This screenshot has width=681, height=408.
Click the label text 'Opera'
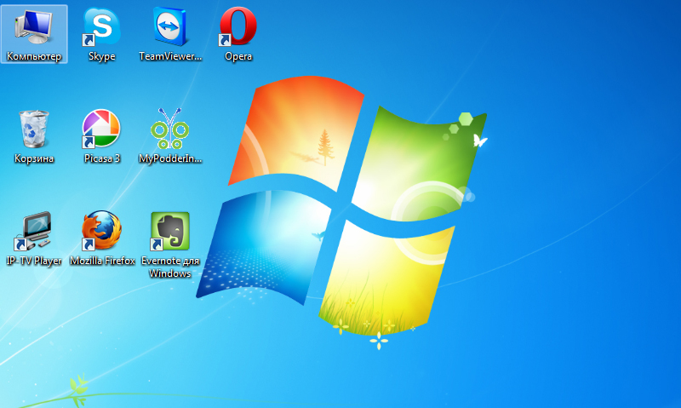click(x=238, y=56)
